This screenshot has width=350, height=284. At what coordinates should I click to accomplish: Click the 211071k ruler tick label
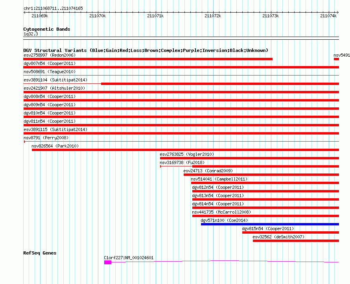tap(155, 16)
